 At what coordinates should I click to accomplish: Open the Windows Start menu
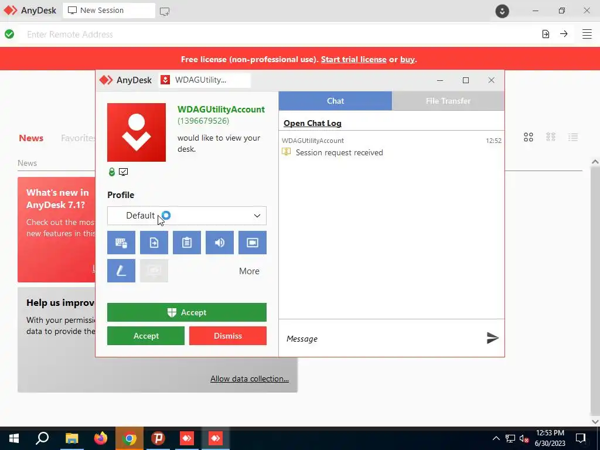click(14, 438)
